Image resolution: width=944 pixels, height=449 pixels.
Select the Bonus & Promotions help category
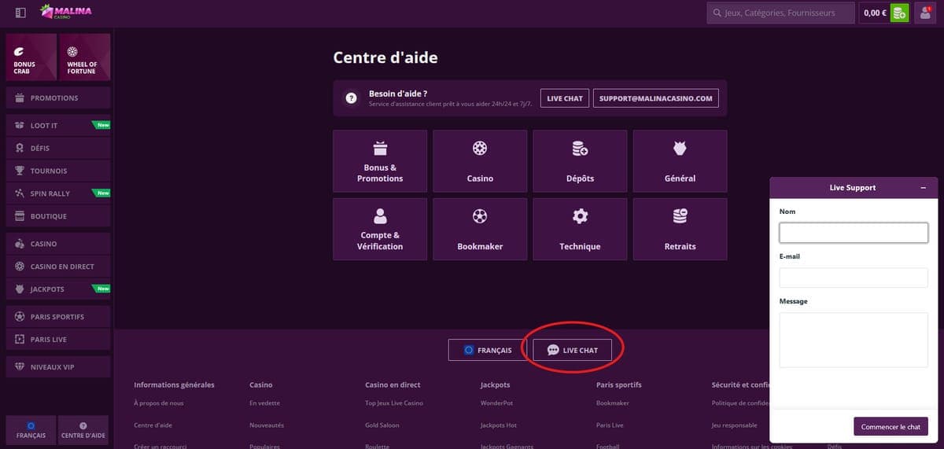point(380,161)
